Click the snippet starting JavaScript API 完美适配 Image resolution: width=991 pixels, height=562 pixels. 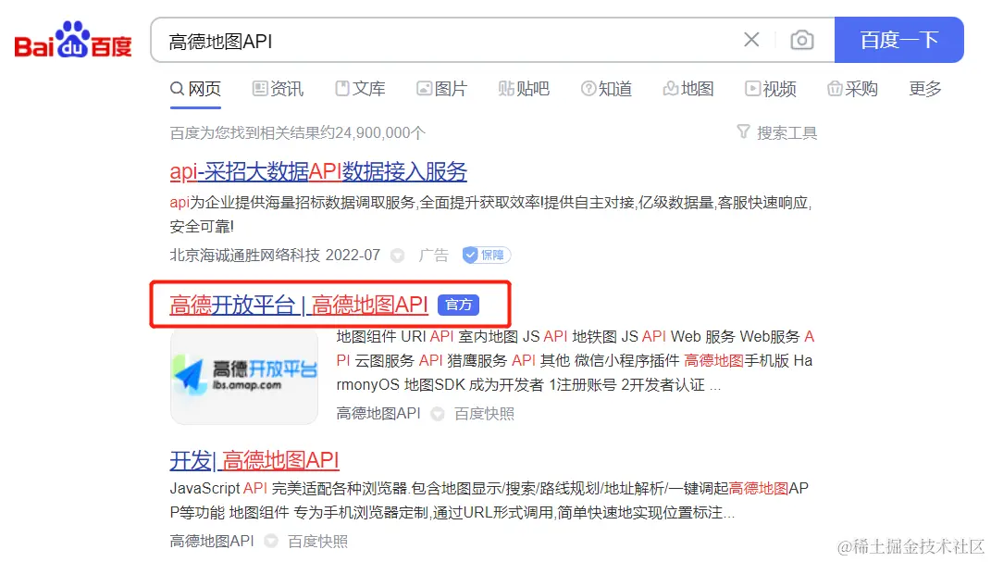point(489,500)
